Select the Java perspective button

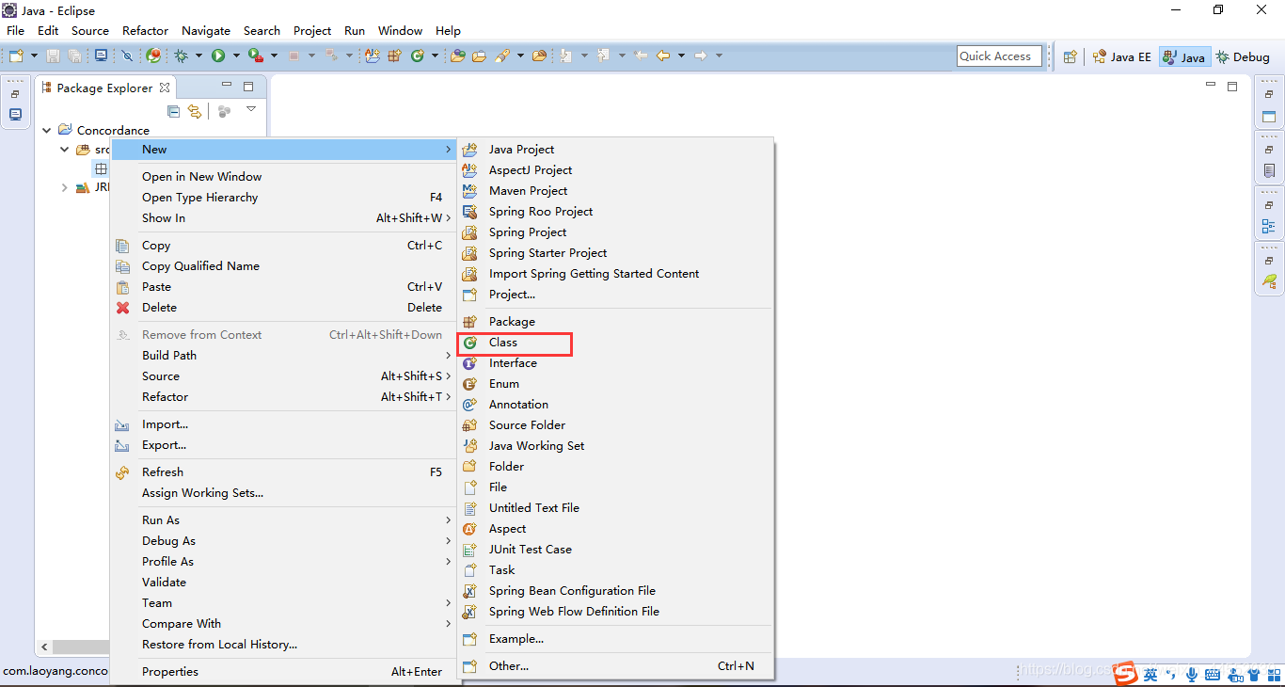click(1183, 56)
